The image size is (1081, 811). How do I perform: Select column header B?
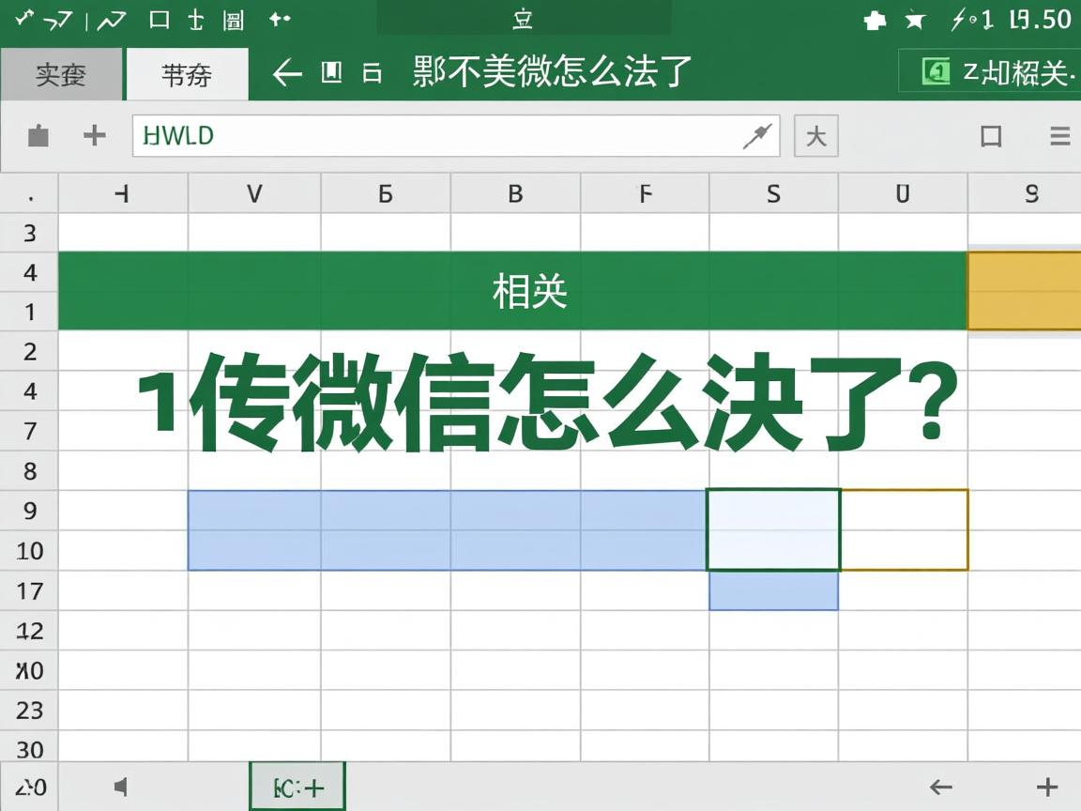514,193
